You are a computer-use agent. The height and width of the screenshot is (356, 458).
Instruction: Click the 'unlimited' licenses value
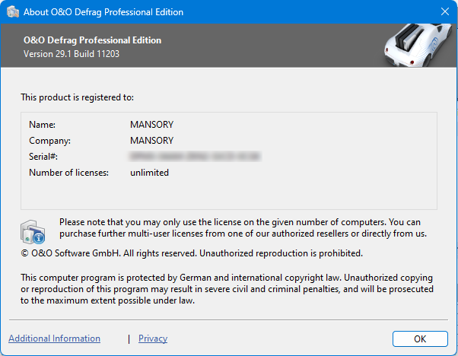149,173
